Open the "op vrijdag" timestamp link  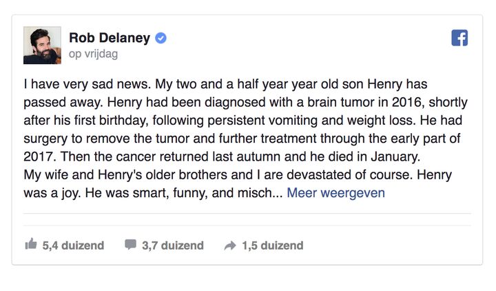point(93,54)
